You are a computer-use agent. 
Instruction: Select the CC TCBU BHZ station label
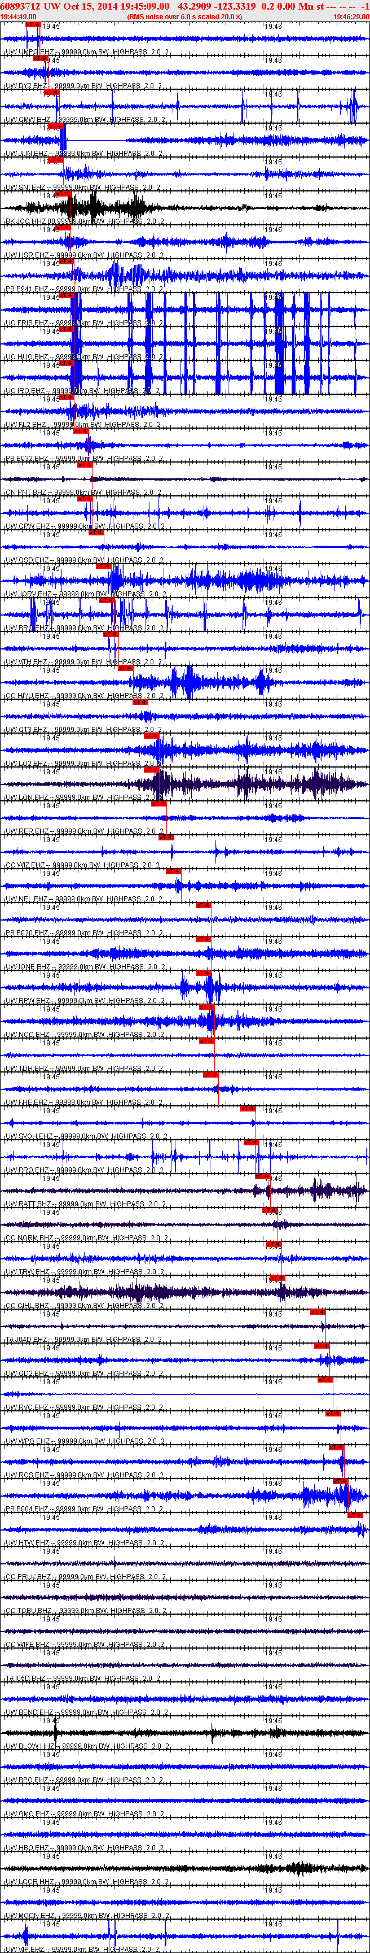[86, 1610]
